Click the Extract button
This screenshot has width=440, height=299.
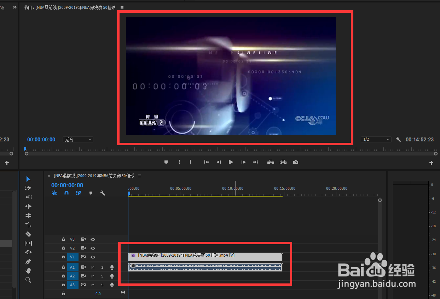pos(283,162)
